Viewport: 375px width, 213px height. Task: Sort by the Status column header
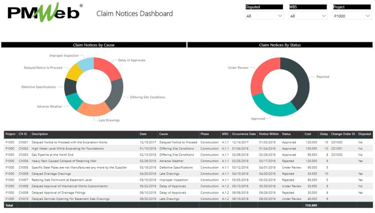(286, 134)
